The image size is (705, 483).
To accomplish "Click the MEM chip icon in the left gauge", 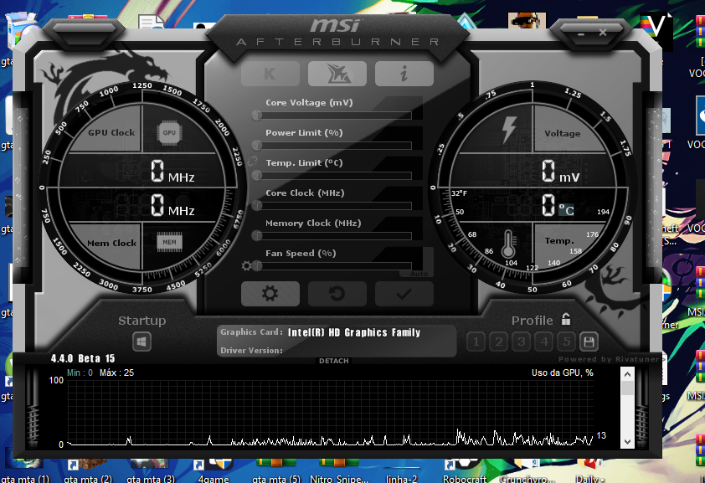I will pos(169,242).
